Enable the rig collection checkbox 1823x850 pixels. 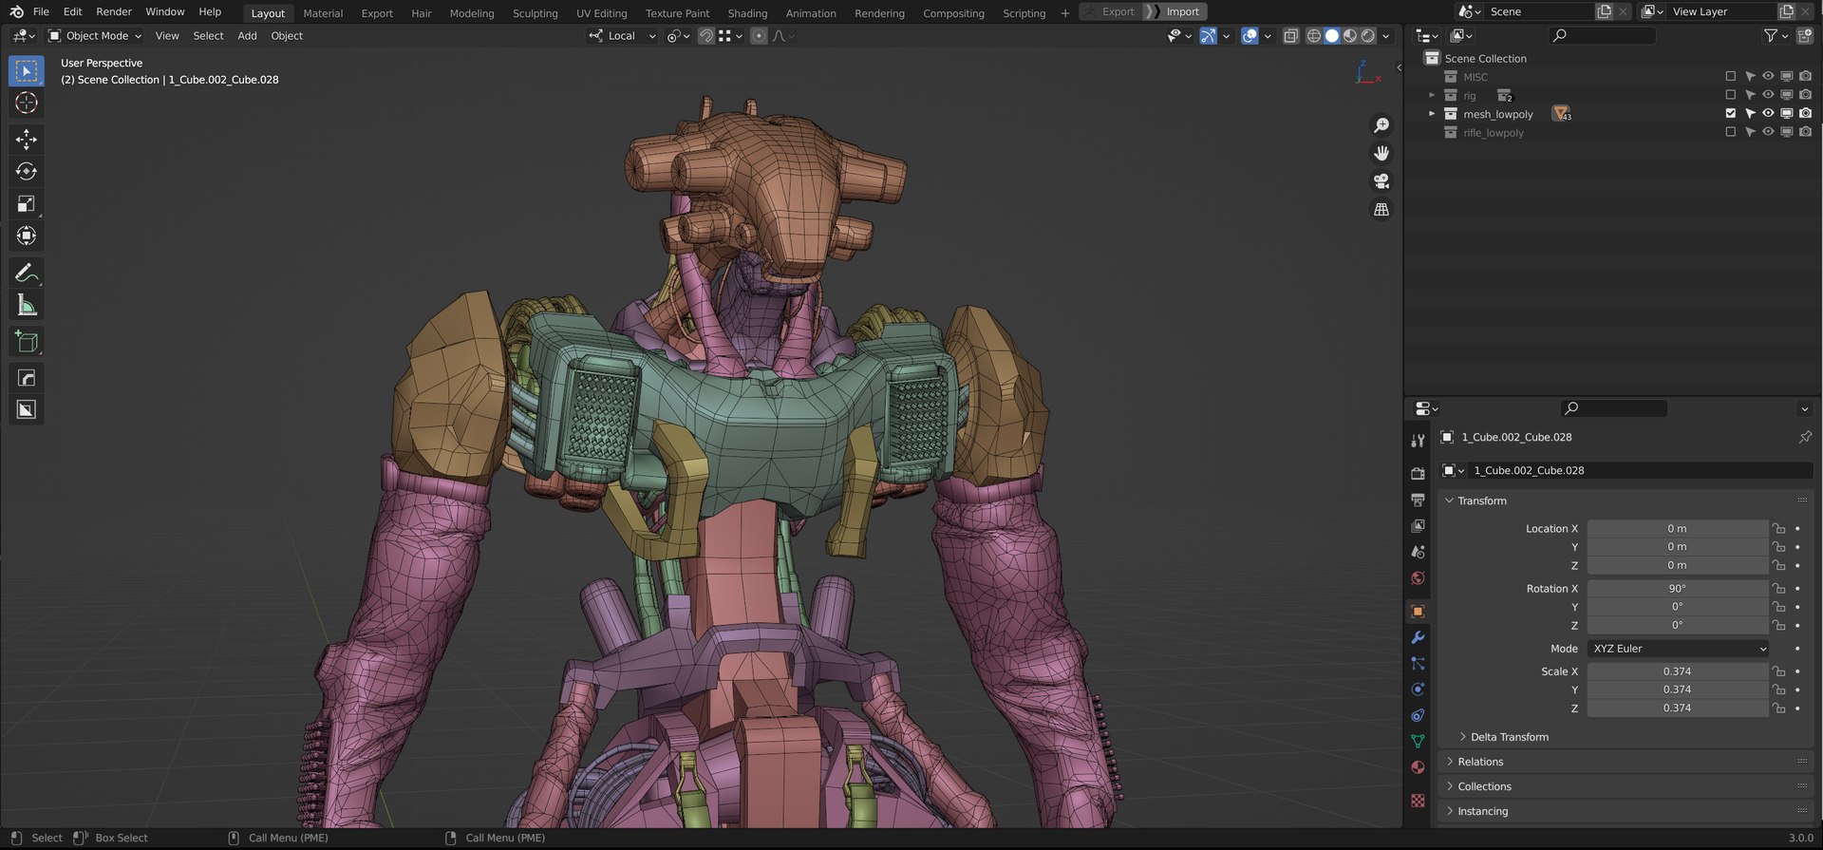(x=1730, y=95)
